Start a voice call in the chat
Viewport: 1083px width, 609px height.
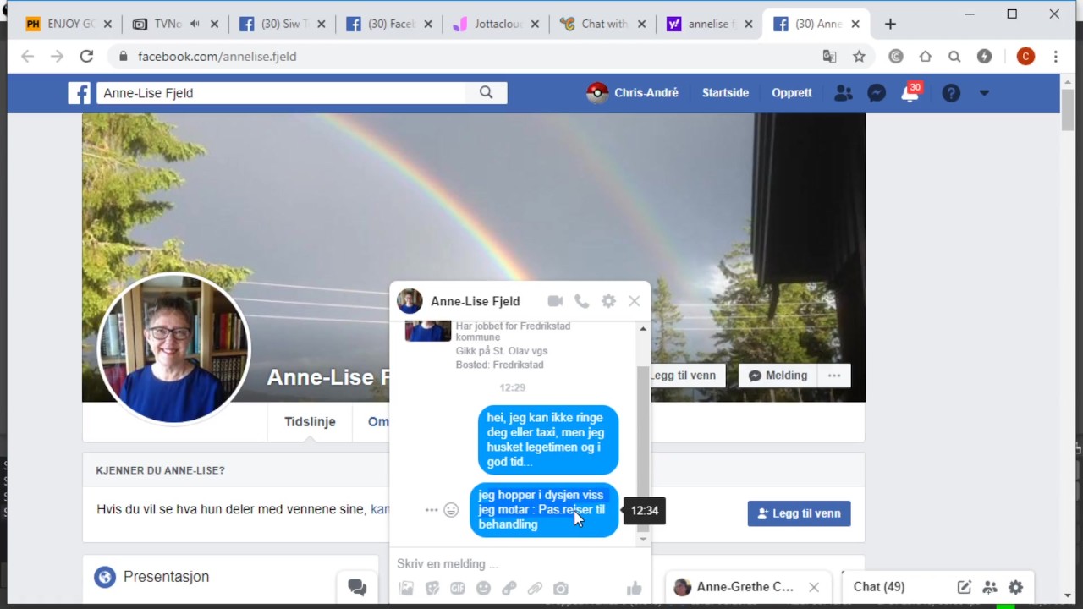(x=581, y=301)
